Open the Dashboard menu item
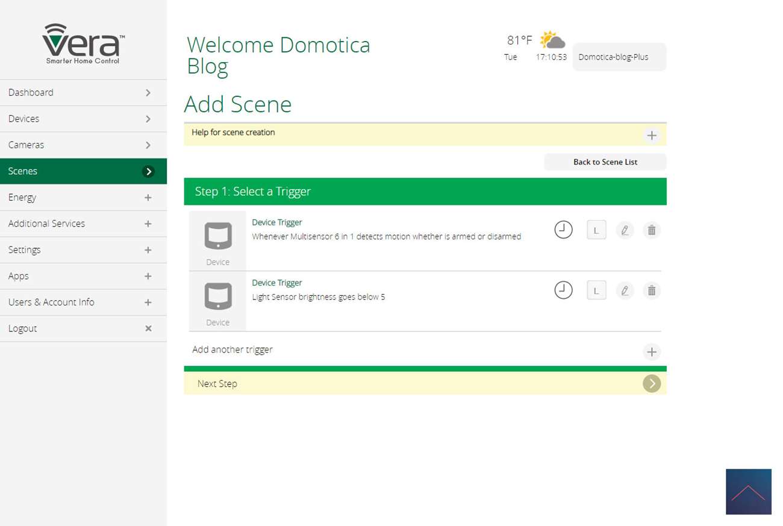This screenshot has width=783, height=526. tap(83, 93)
